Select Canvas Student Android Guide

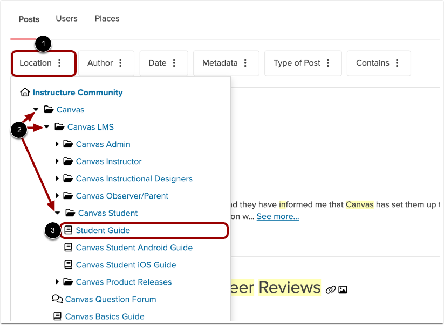134,248
